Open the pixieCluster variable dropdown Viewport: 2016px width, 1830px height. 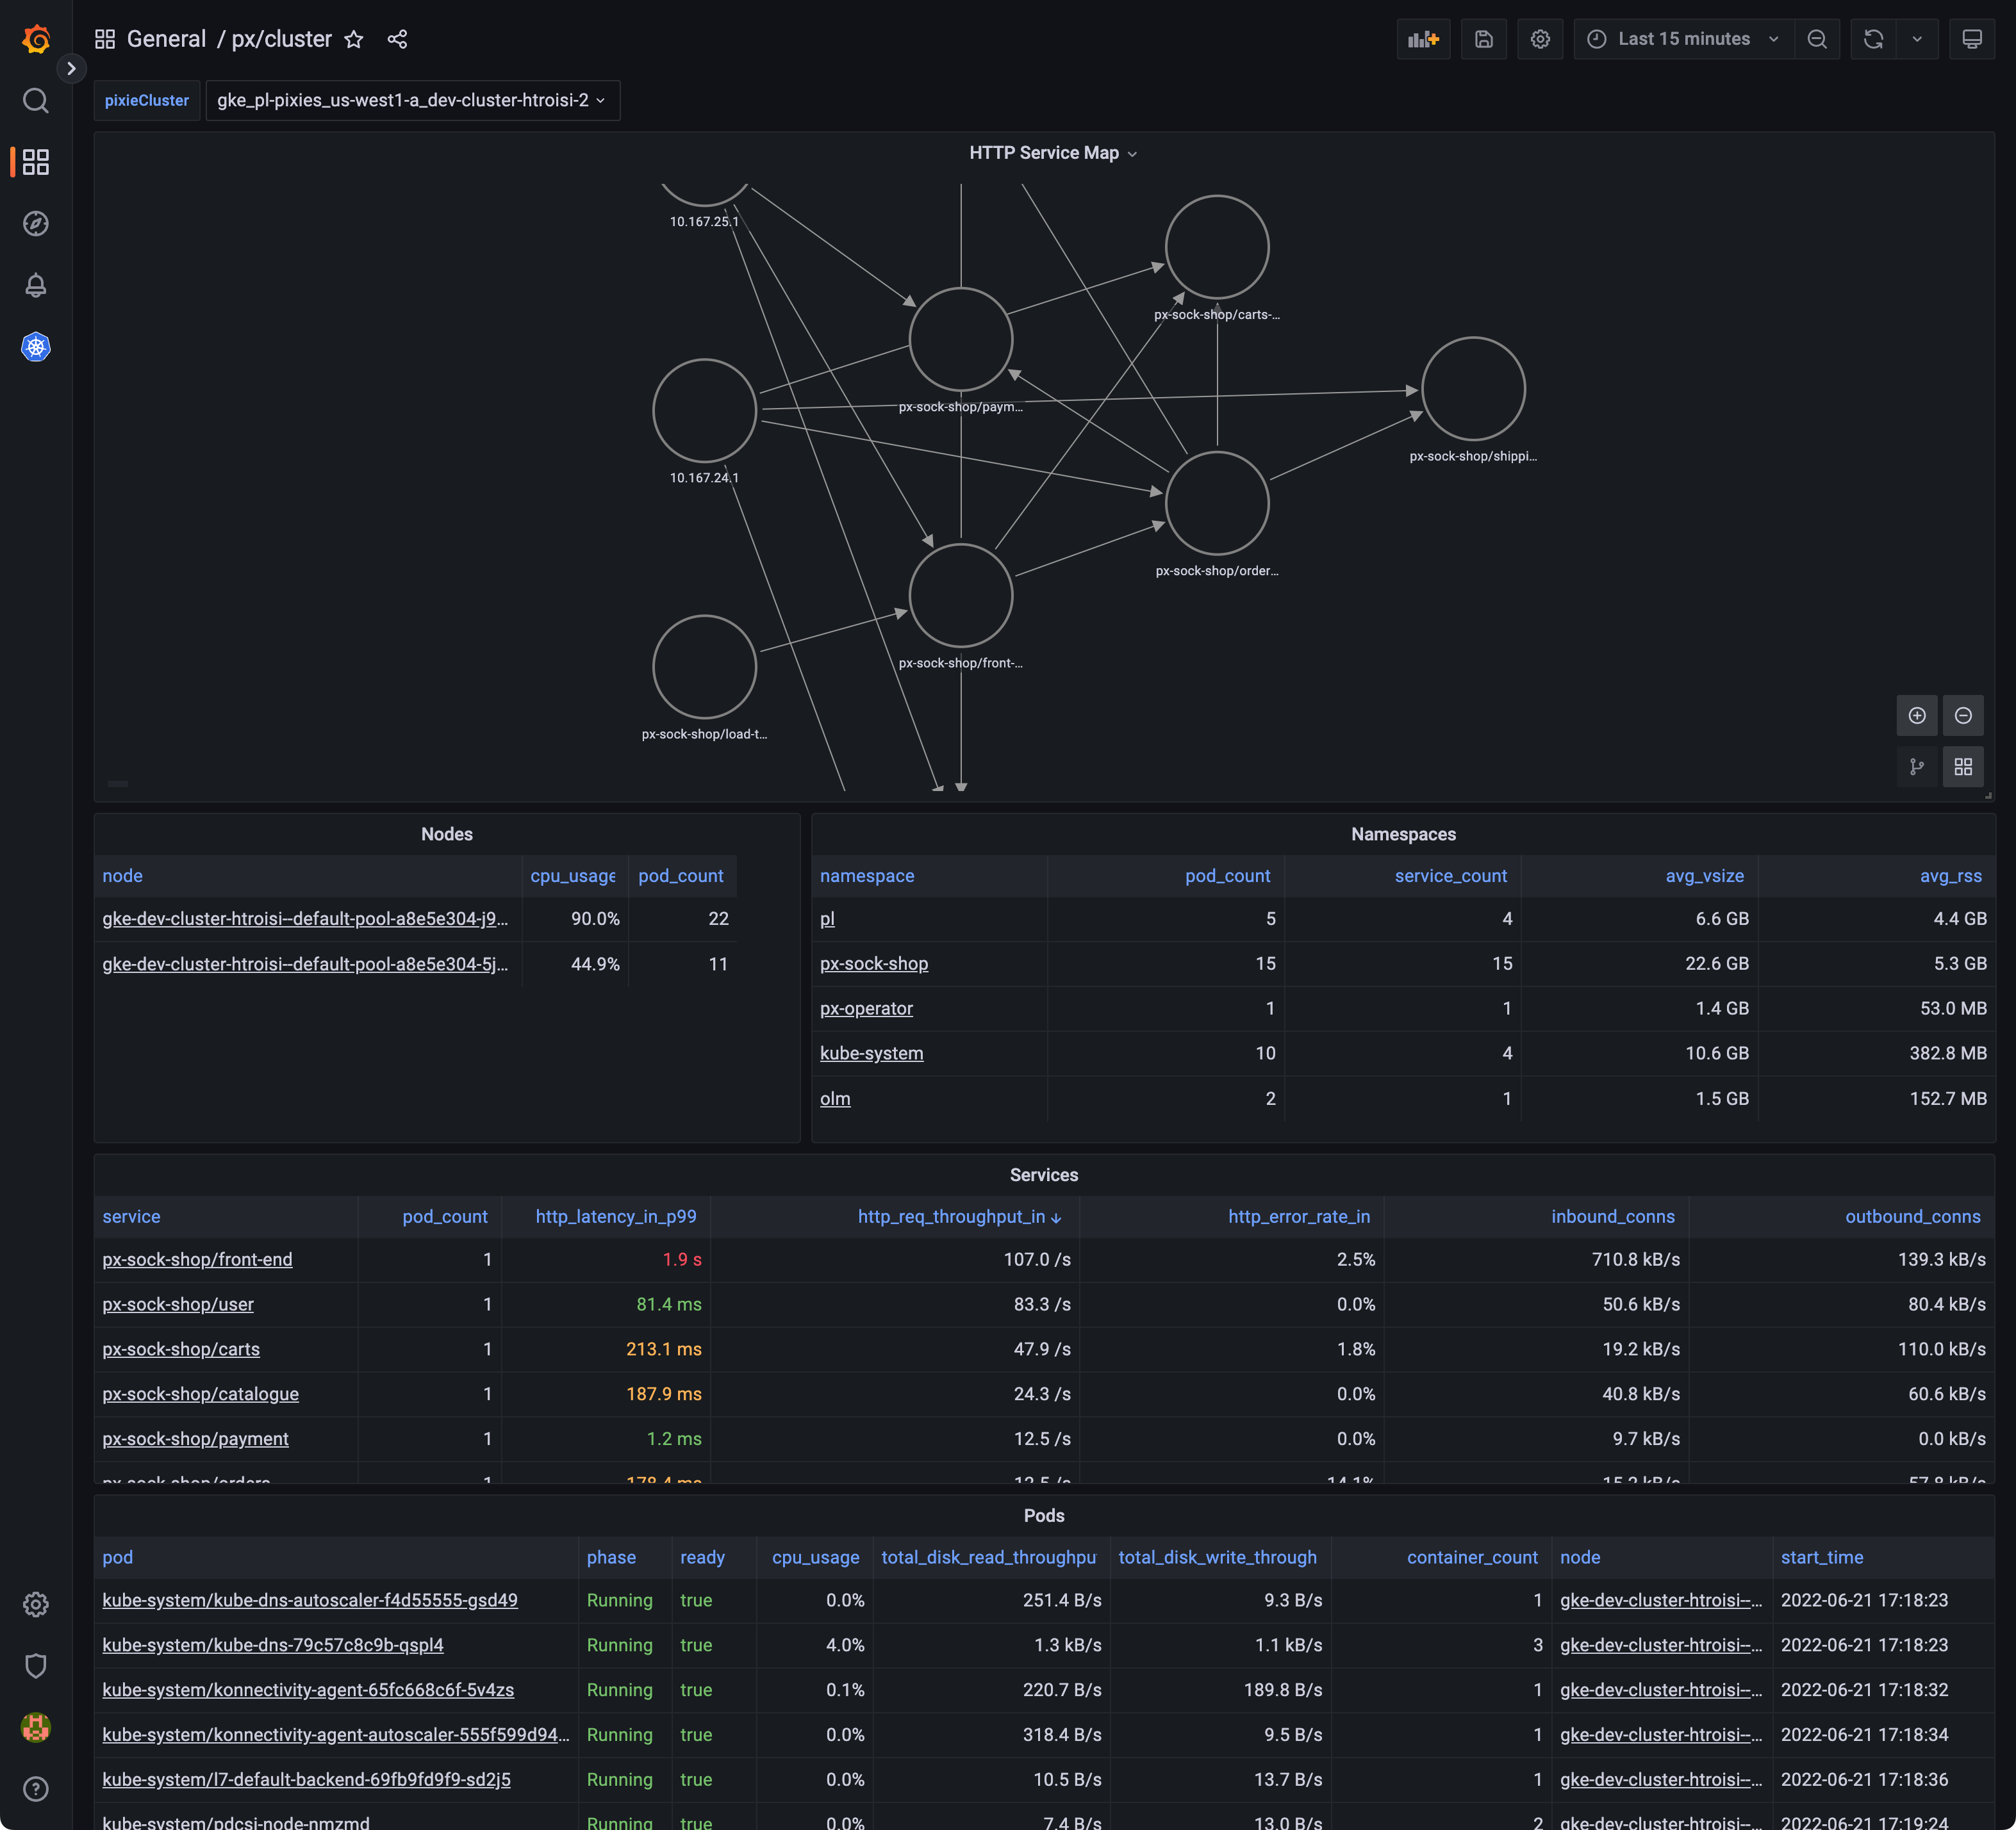[411, 100]
